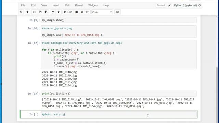The height and width of the screenshot is (123, 219).
Task: Open the Insert menu
Action: point(56,5)
